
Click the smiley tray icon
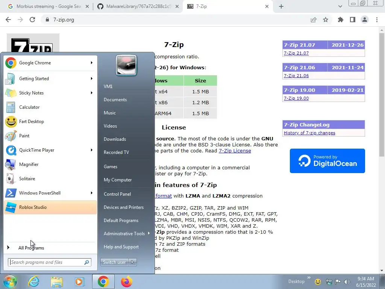(x=318, y=282)
